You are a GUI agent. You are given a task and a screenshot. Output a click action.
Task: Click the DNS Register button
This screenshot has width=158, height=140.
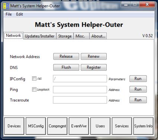tap(94, 67)
